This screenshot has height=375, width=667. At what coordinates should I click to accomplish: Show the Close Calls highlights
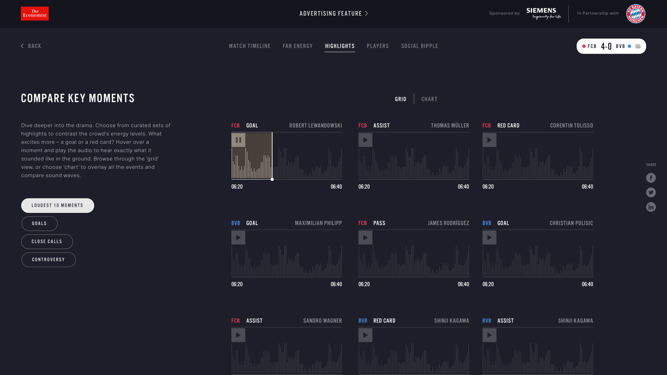(47, 241)
